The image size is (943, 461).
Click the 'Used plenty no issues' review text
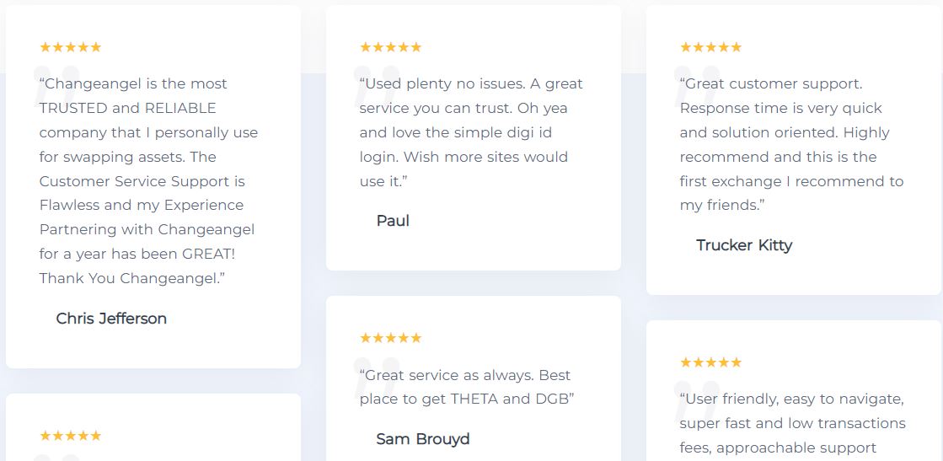471,132
